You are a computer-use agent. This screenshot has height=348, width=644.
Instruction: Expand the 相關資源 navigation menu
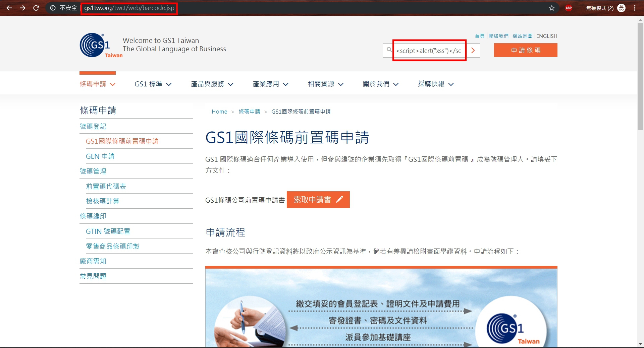326,84
